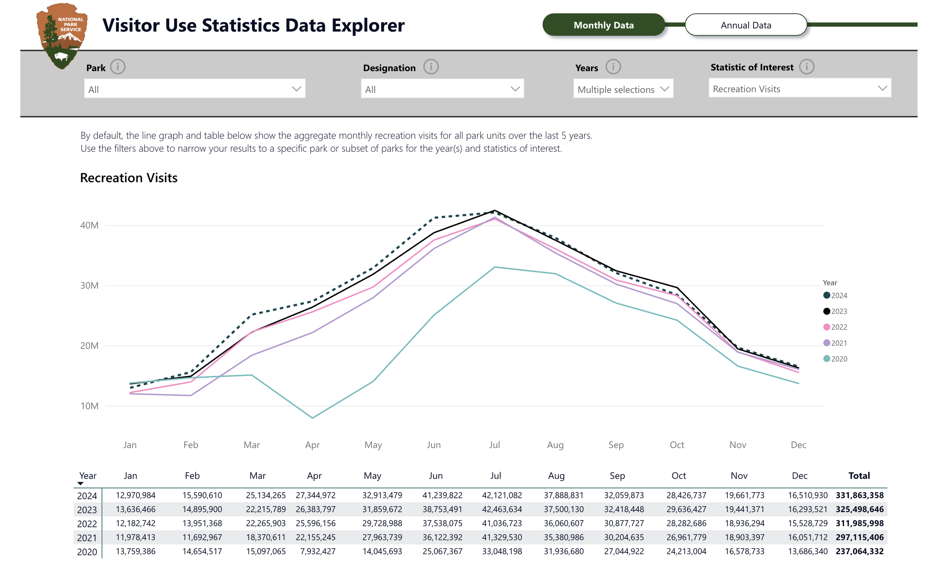Click the sort arrow under the Year column header
This screenshot has width=940, height=564.
(x=80, y=484)
